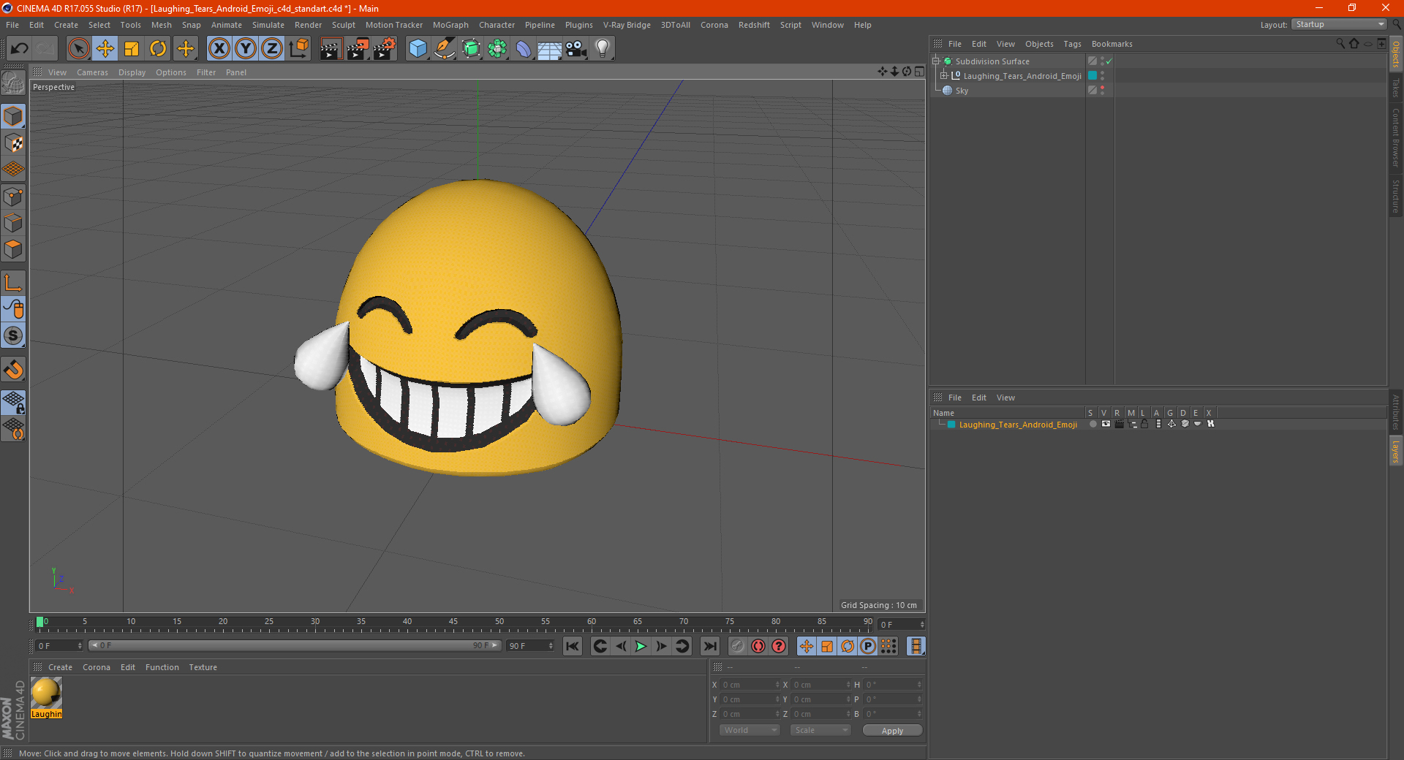Enable Make Editable in left sidebar
Image resolution: width=1404 pixels, height=760 pixels.
tap(13, 83)
